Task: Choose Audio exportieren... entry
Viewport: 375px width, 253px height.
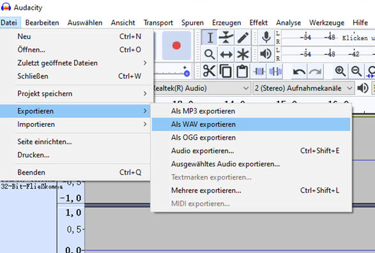Action: coord(251,151)
